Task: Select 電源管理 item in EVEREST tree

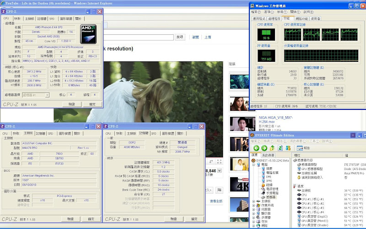Action: tap(272, 189)
